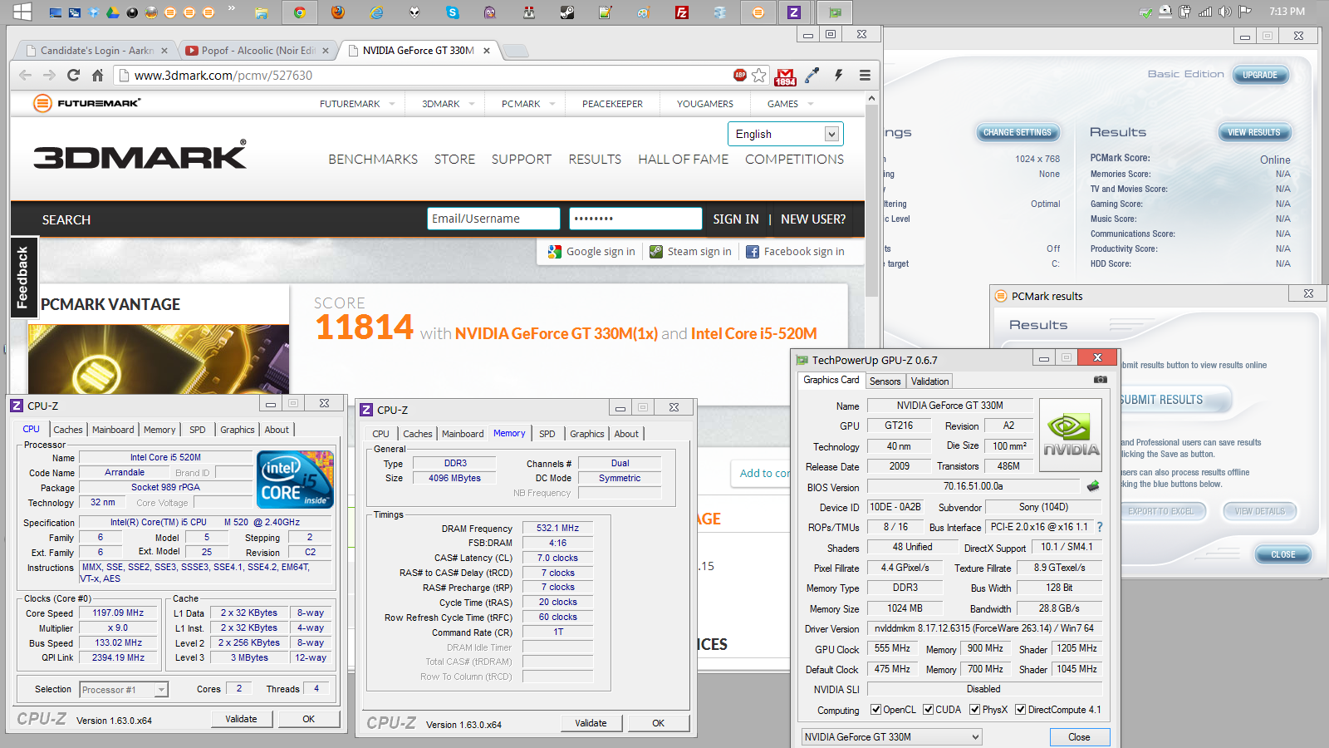Click the Adblock Plus icon in address bar
The width and height of the screenshot is (1329, 748).
[740, 75]
